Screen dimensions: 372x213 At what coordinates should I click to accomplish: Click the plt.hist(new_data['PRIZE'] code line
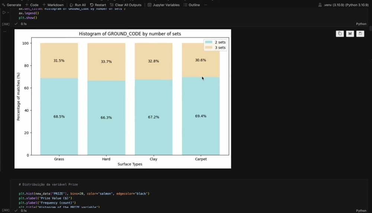tap(84, 194)
